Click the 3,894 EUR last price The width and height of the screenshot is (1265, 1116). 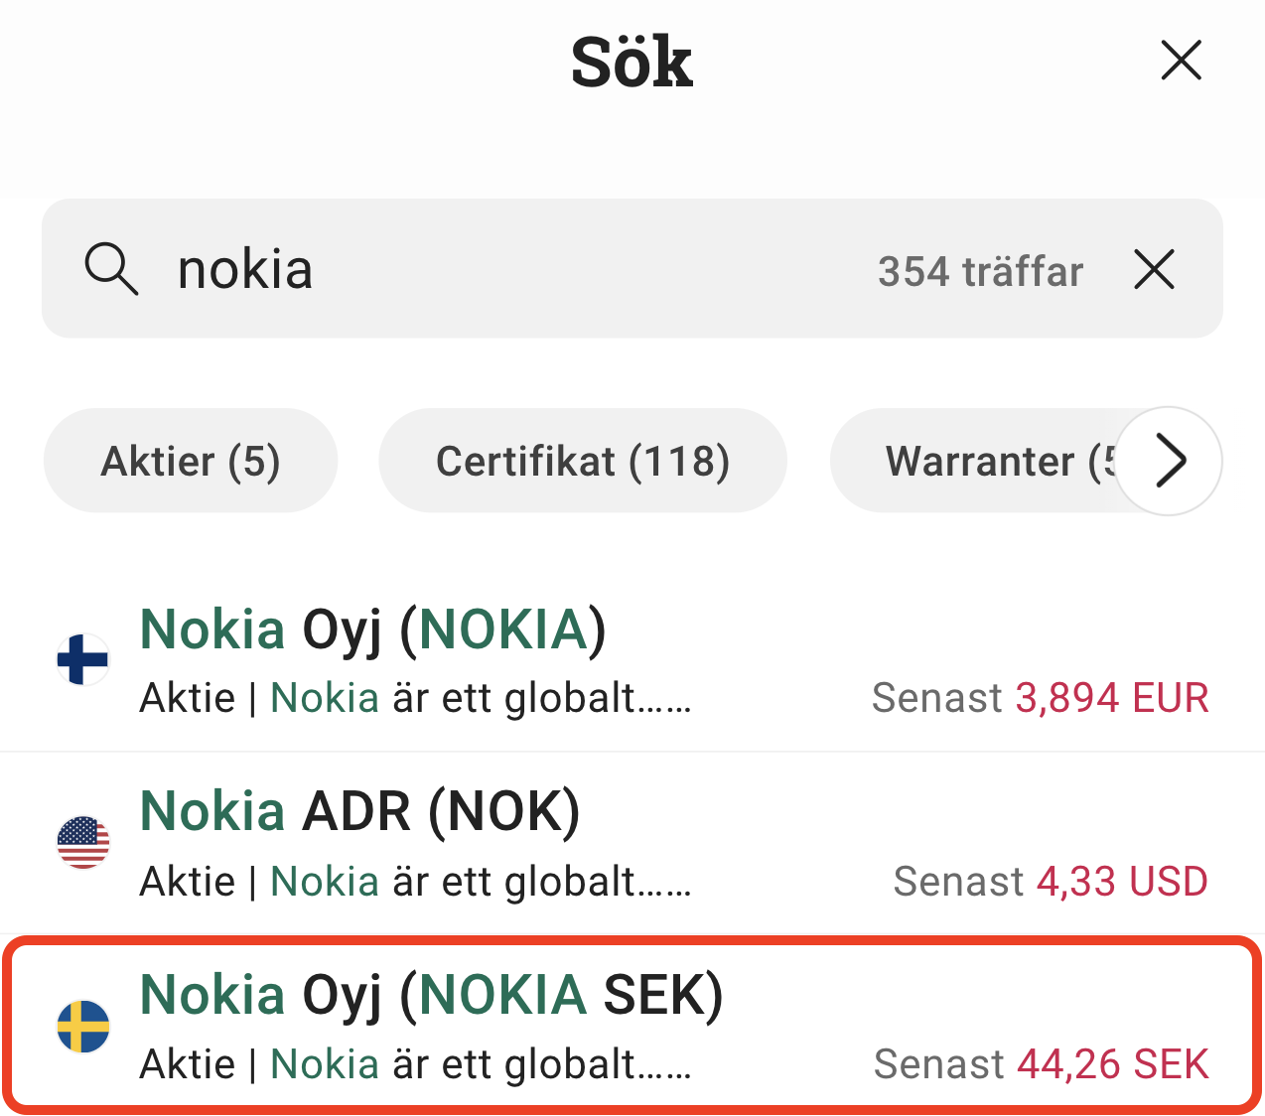1111,698
